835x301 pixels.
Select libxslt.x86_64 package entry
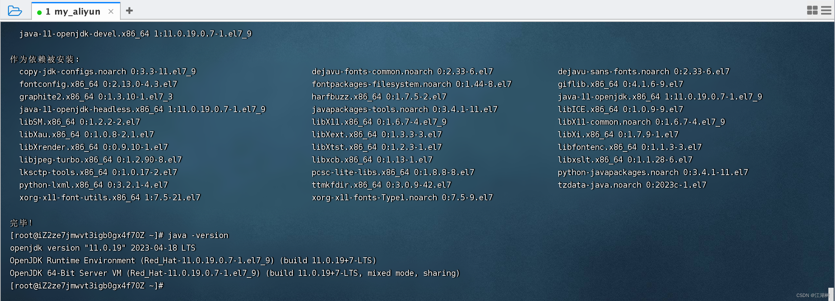tap(625, 160)
